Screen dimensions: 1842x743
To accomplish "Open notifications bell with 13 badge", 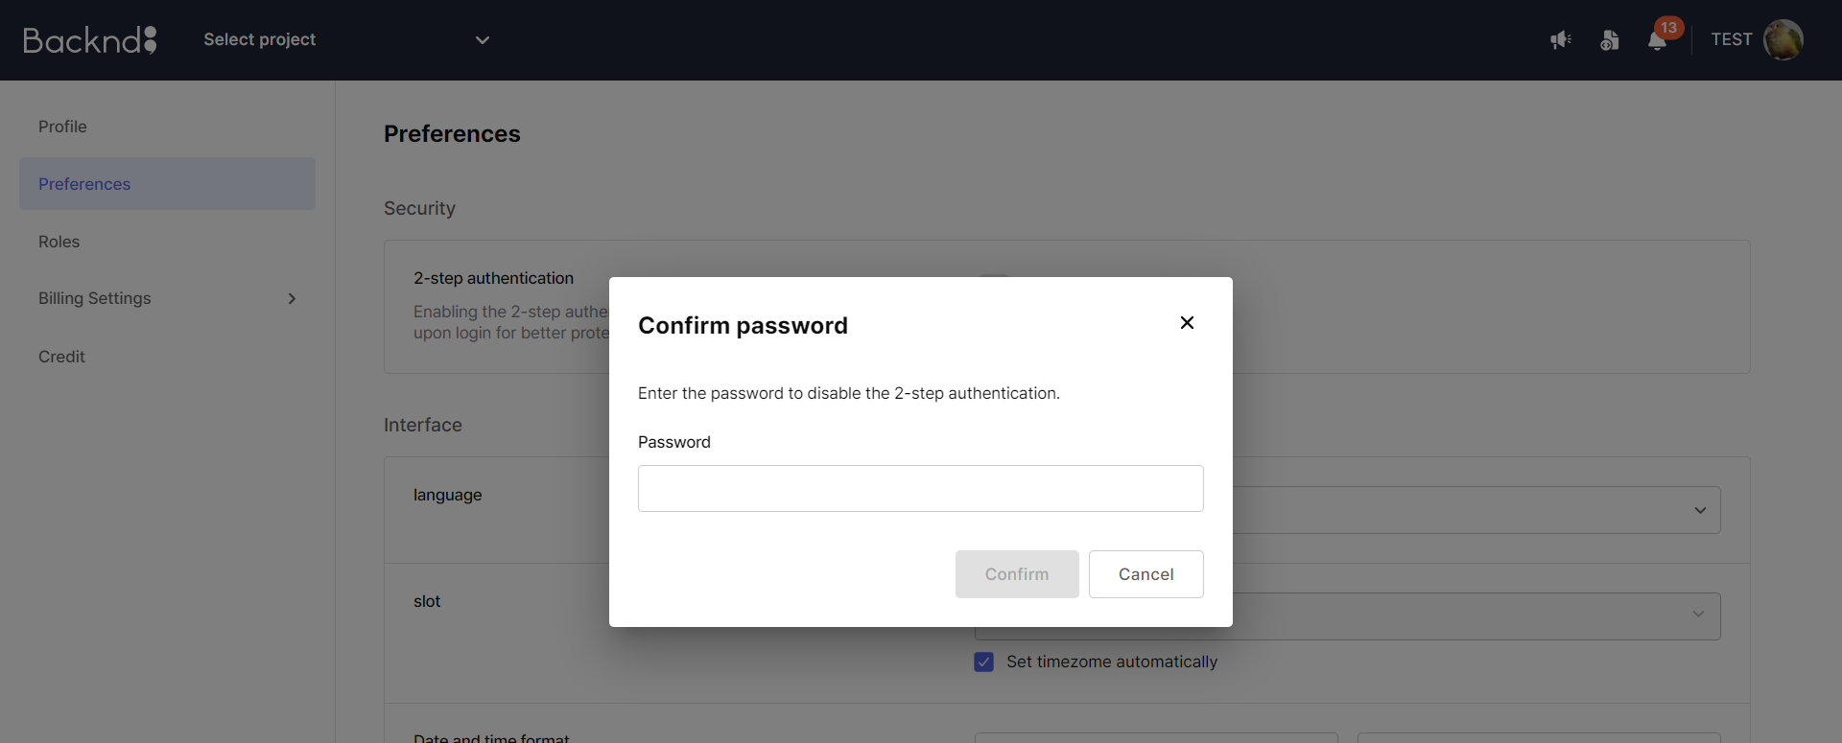I will [1658, 39].
